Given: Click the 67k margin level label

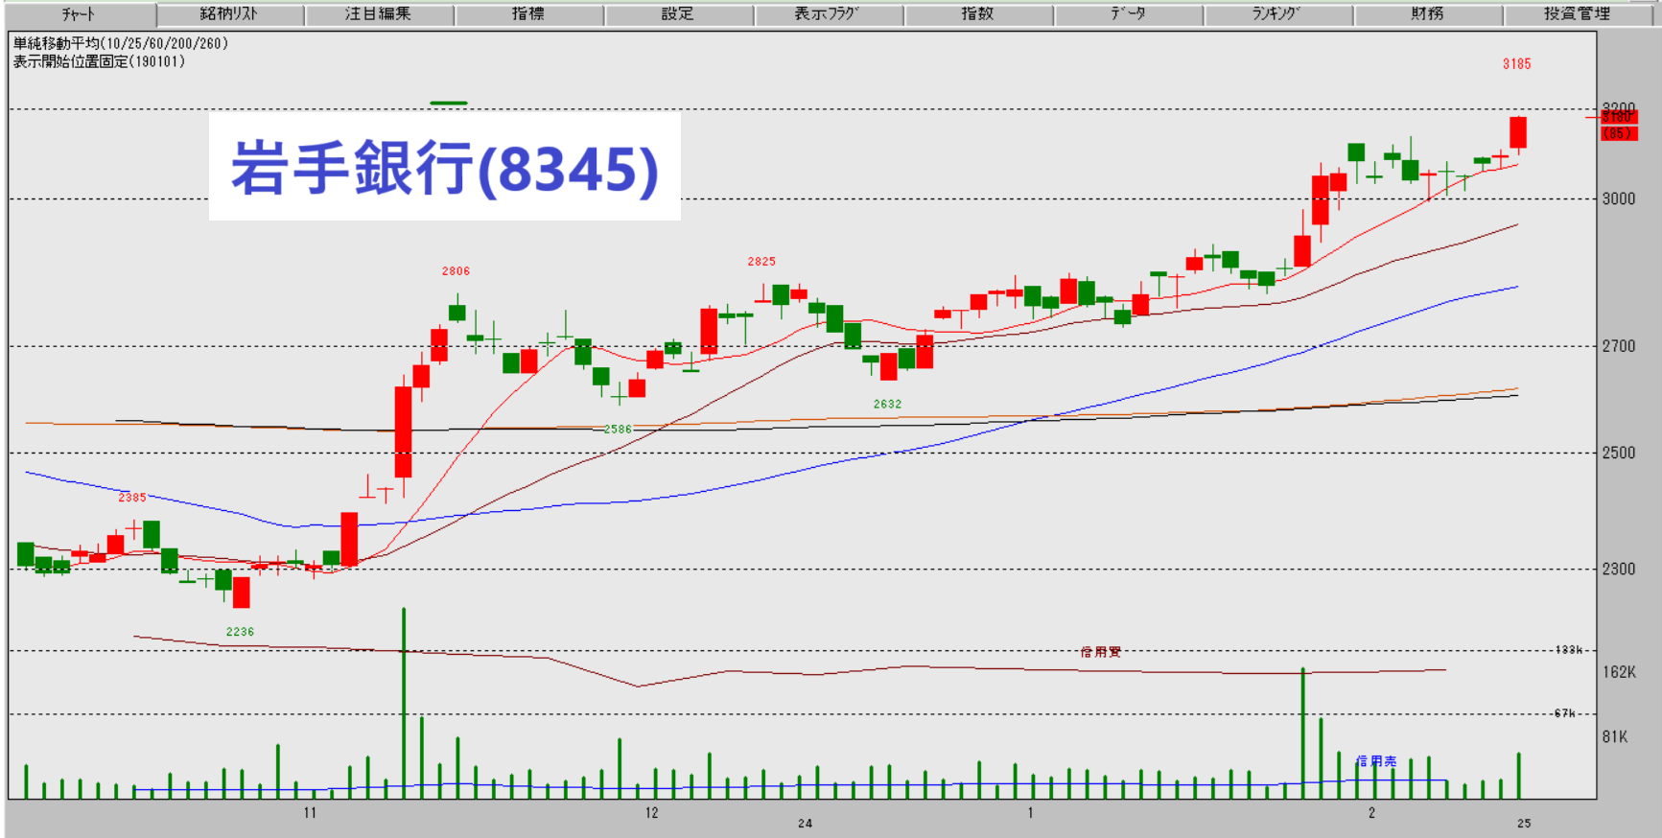Looking at the screenshot, I should (x=1565, y=713).
